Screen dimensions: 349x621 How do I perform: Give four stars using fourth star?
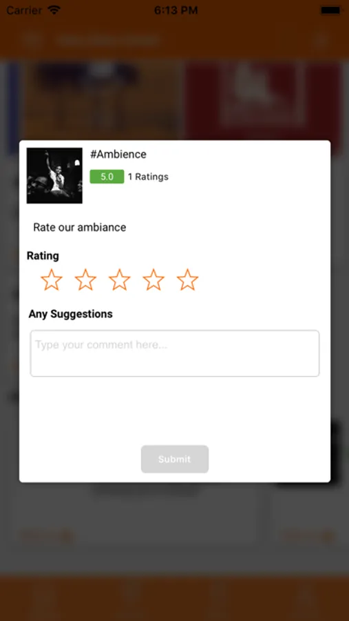[x=154, y=279]
